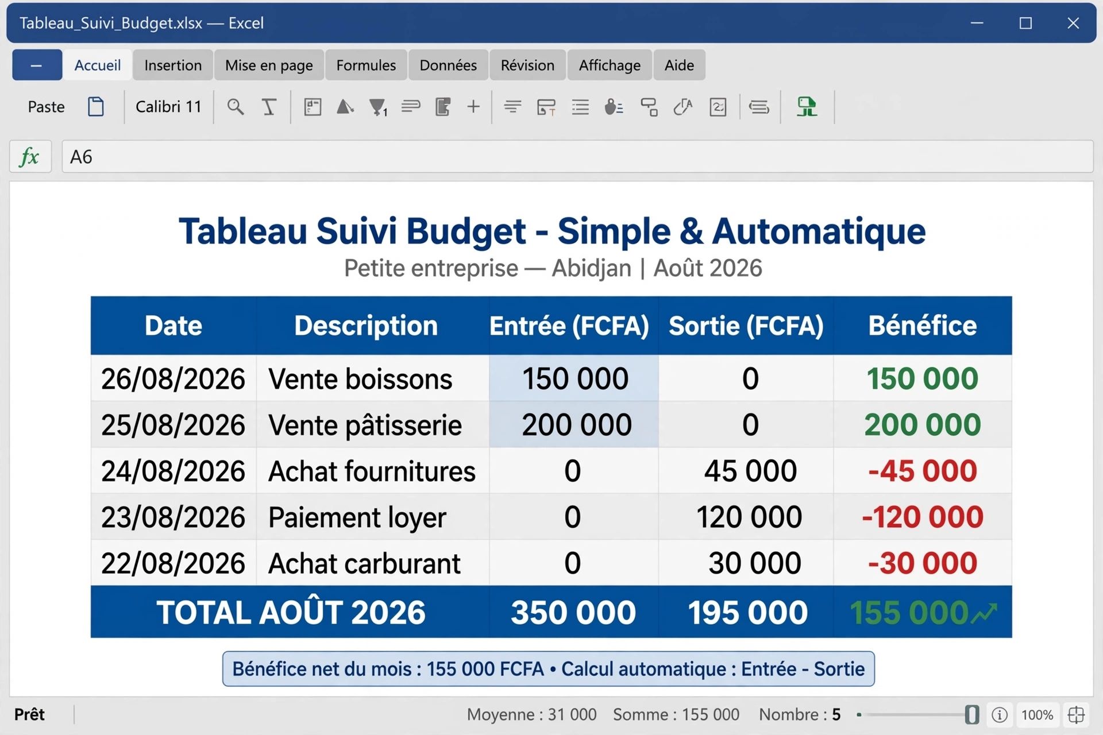1103x735 pixels.
Task: Select the Achat fournitures cell
Action: 372,471
